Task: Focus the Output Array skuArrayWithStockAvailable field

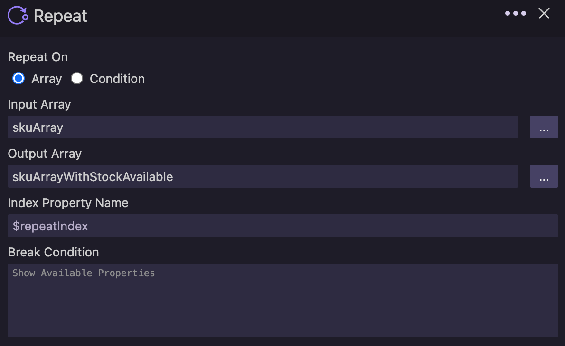Action: click(263, 176)
